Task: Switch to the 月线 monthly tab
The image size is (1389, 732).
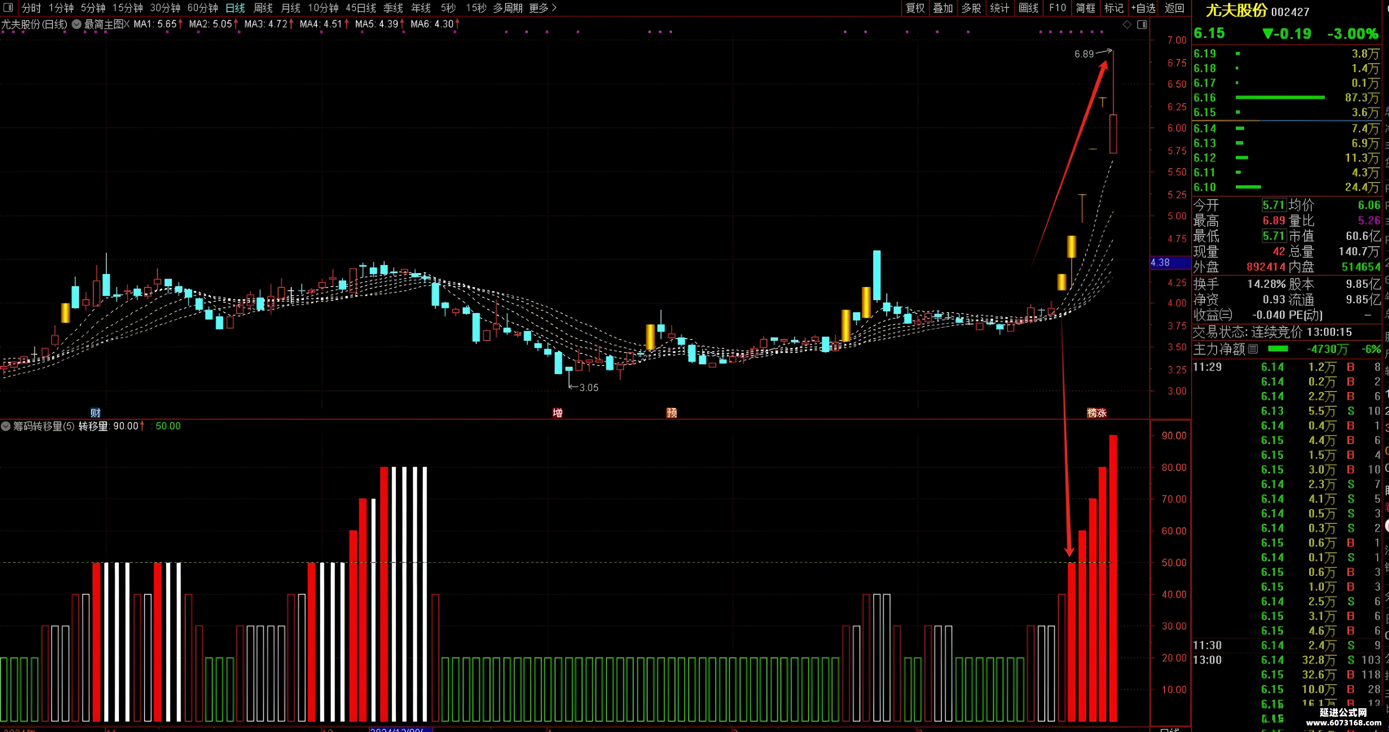Action: coord(291,8)
